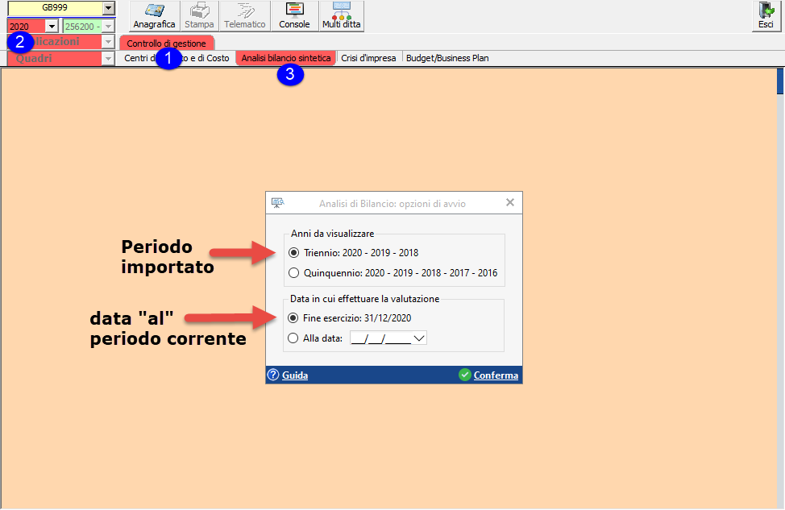Open the Anagrafica toolbar icon
The height and width of the screenshot is (510, 785).
coord(154,11)
